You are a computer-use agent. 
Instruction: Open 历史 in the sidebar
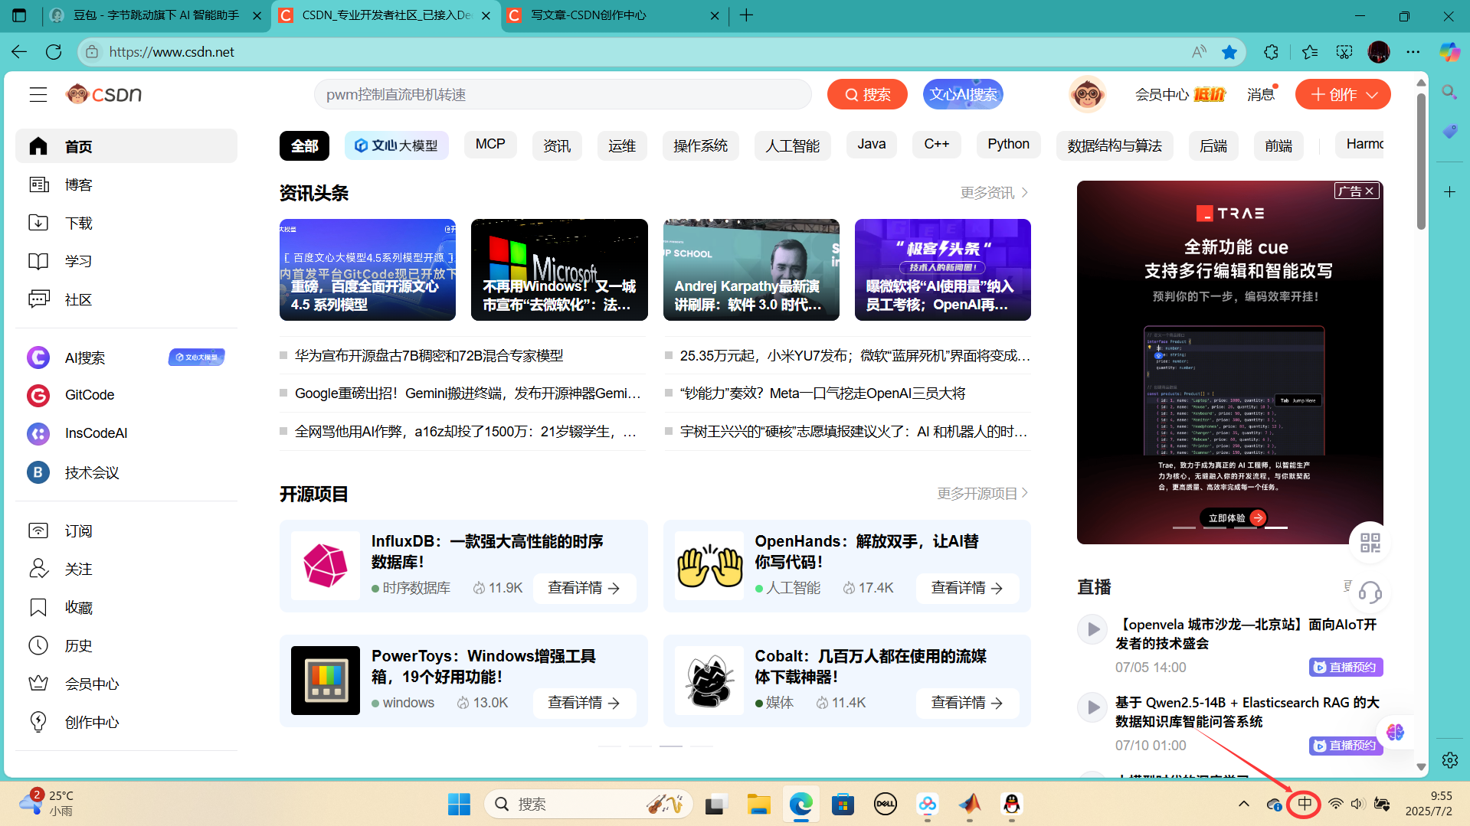pos(77,645)
